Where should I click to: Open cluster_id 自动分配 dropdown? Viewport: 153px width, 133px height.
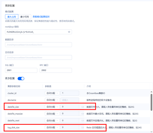point(52,93)
